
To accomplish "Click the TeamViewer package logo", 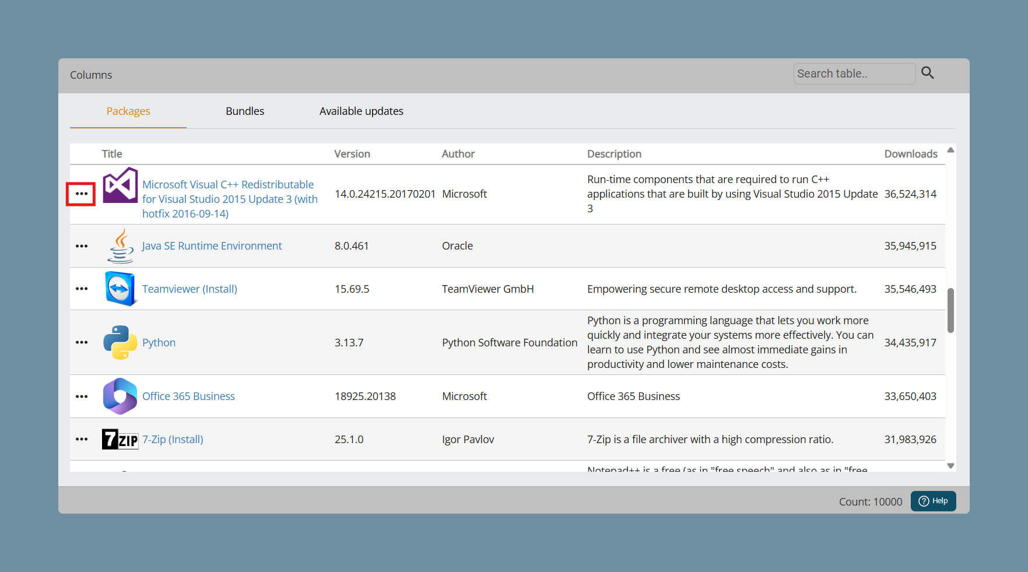I will click(x=121, y=289).
